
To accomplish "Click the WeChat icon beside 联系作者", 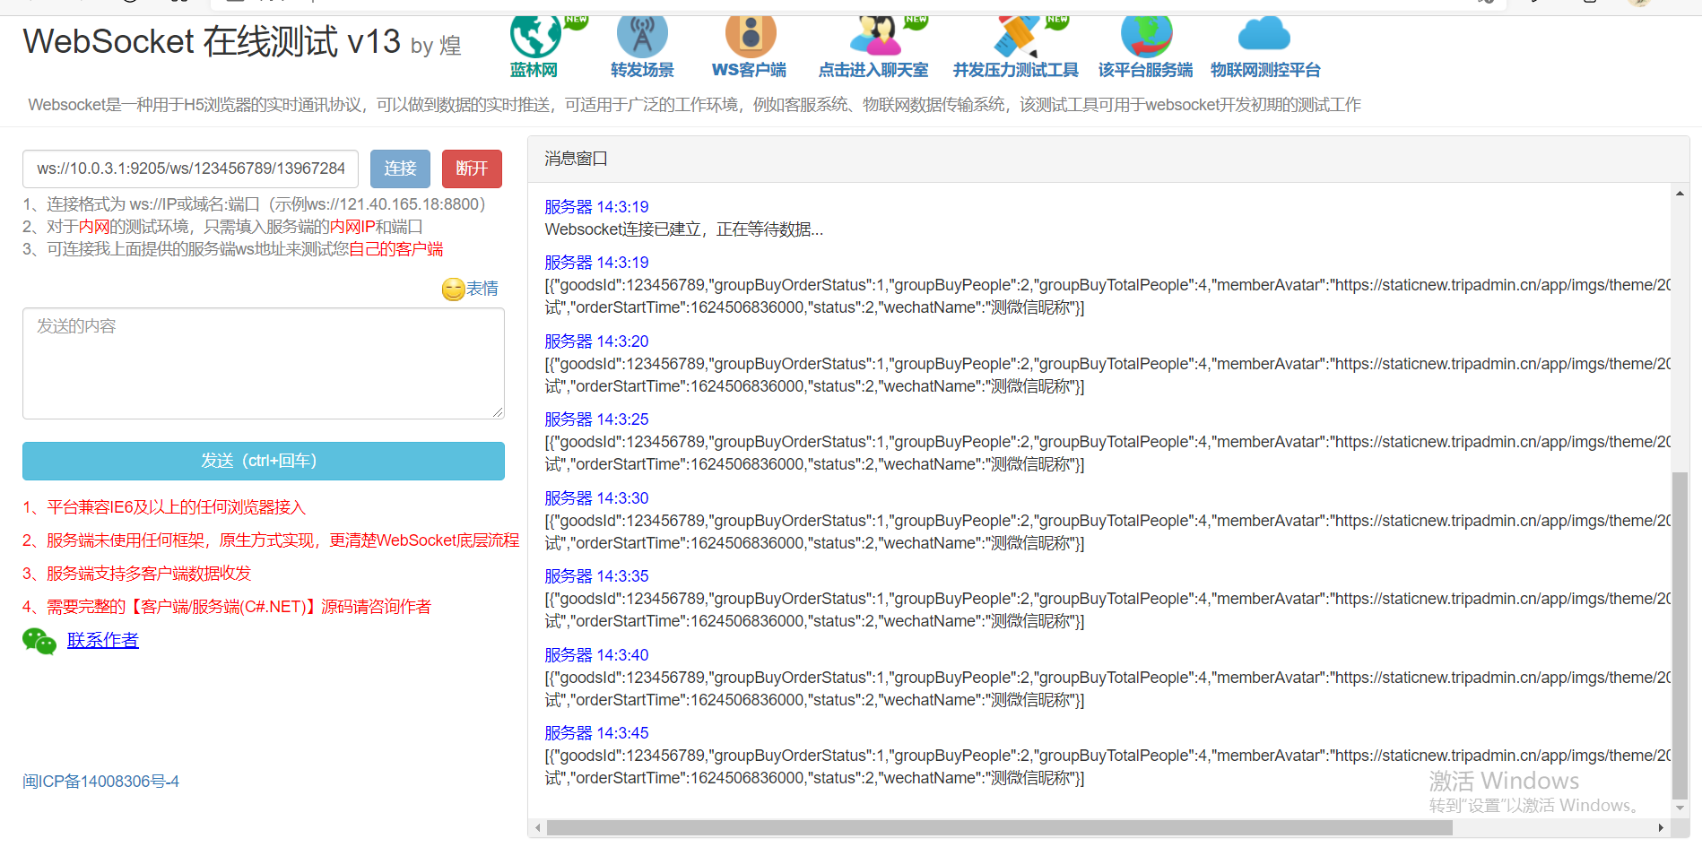I will click(39, 641).
